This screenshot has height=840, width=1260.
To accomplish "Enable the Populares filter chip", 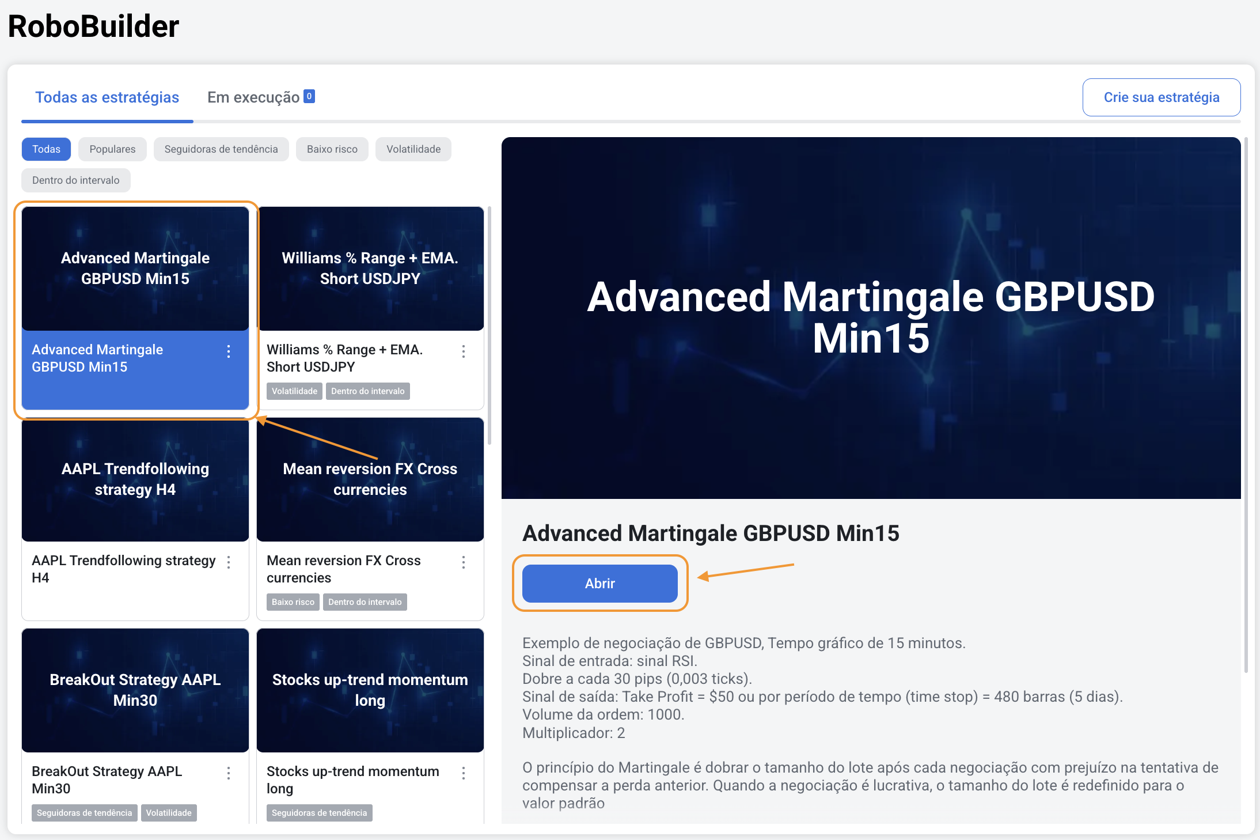I will pos(112,149).
